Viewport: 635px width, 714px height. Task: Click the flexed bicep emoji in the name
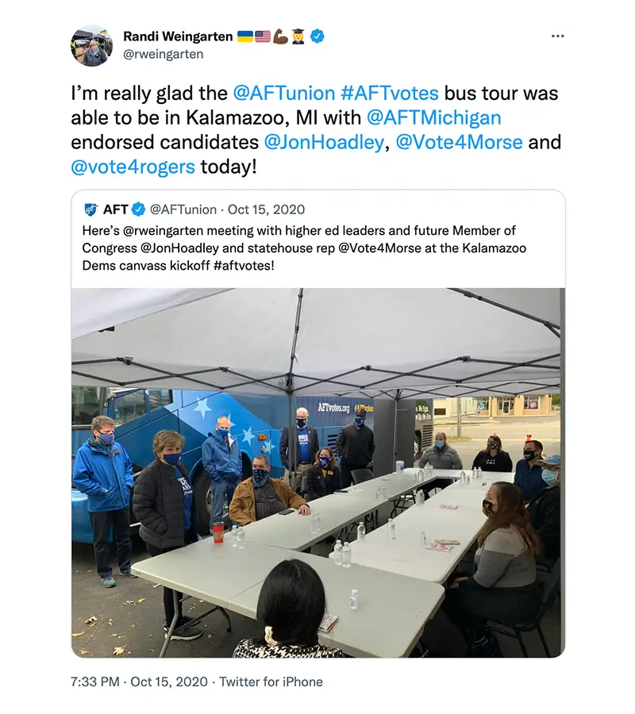[281, 36]
